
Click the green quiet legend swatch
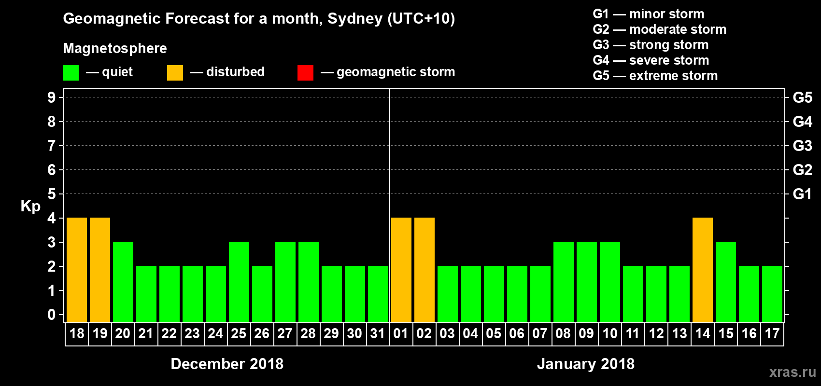[71, 73]
